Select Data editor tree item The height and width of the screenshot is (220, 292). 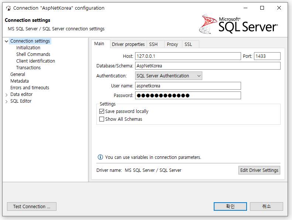tap(21, 94)
